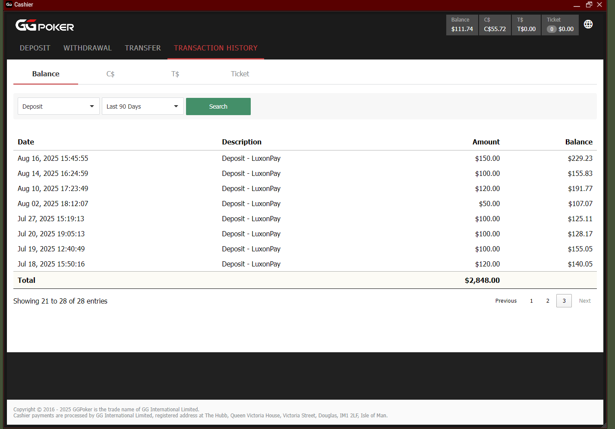Open the Last 90 Days period dropdown
Image resolution: width=615 pixels, height=429 pixels.
point(142,106)
